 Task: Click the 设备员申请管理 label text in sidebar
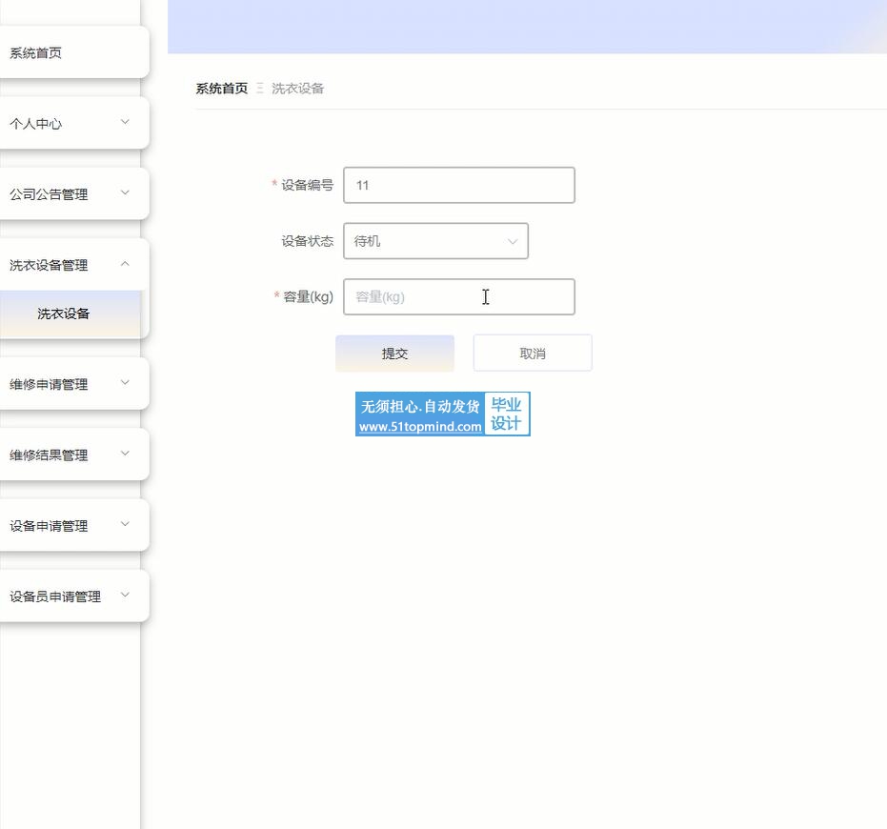tap(55, 597)
